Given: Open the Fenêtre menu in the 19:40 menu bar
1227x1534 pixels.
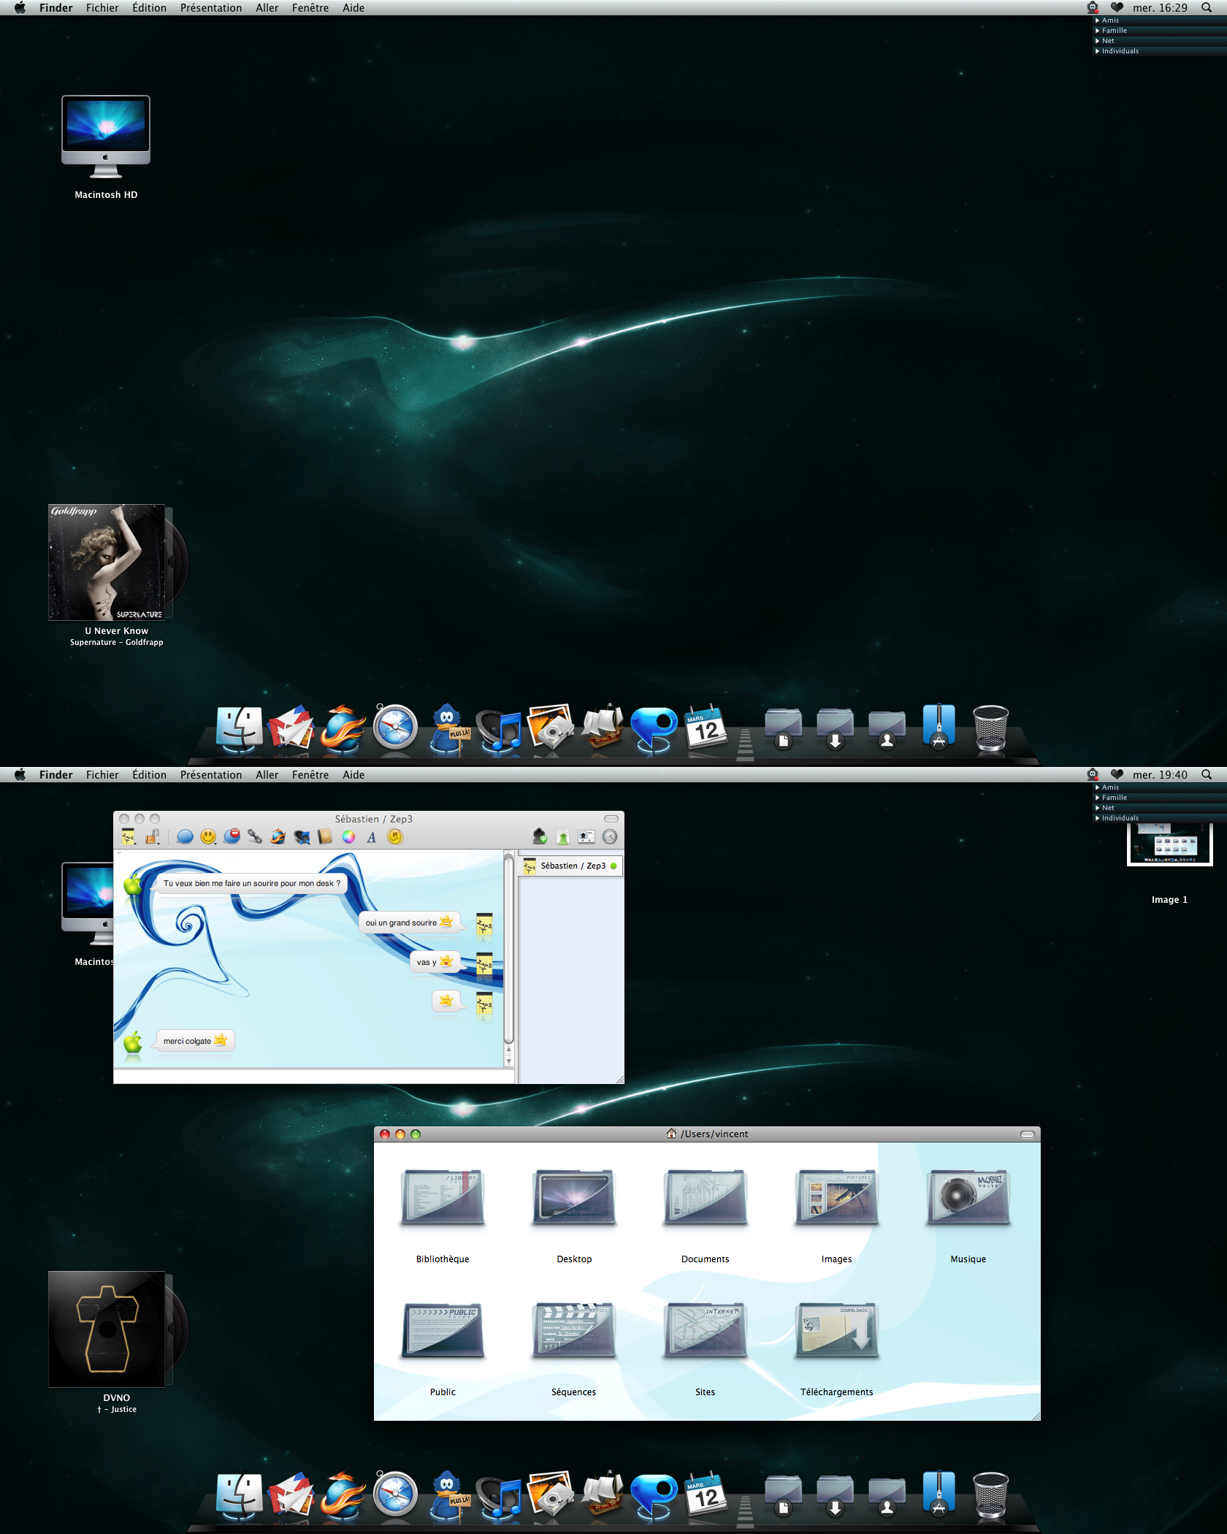Looking at the screenshot, I should (x=310, y=775).
